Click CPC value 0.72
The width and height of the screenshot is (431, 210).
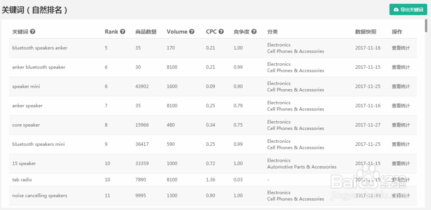tap(211, 163)
